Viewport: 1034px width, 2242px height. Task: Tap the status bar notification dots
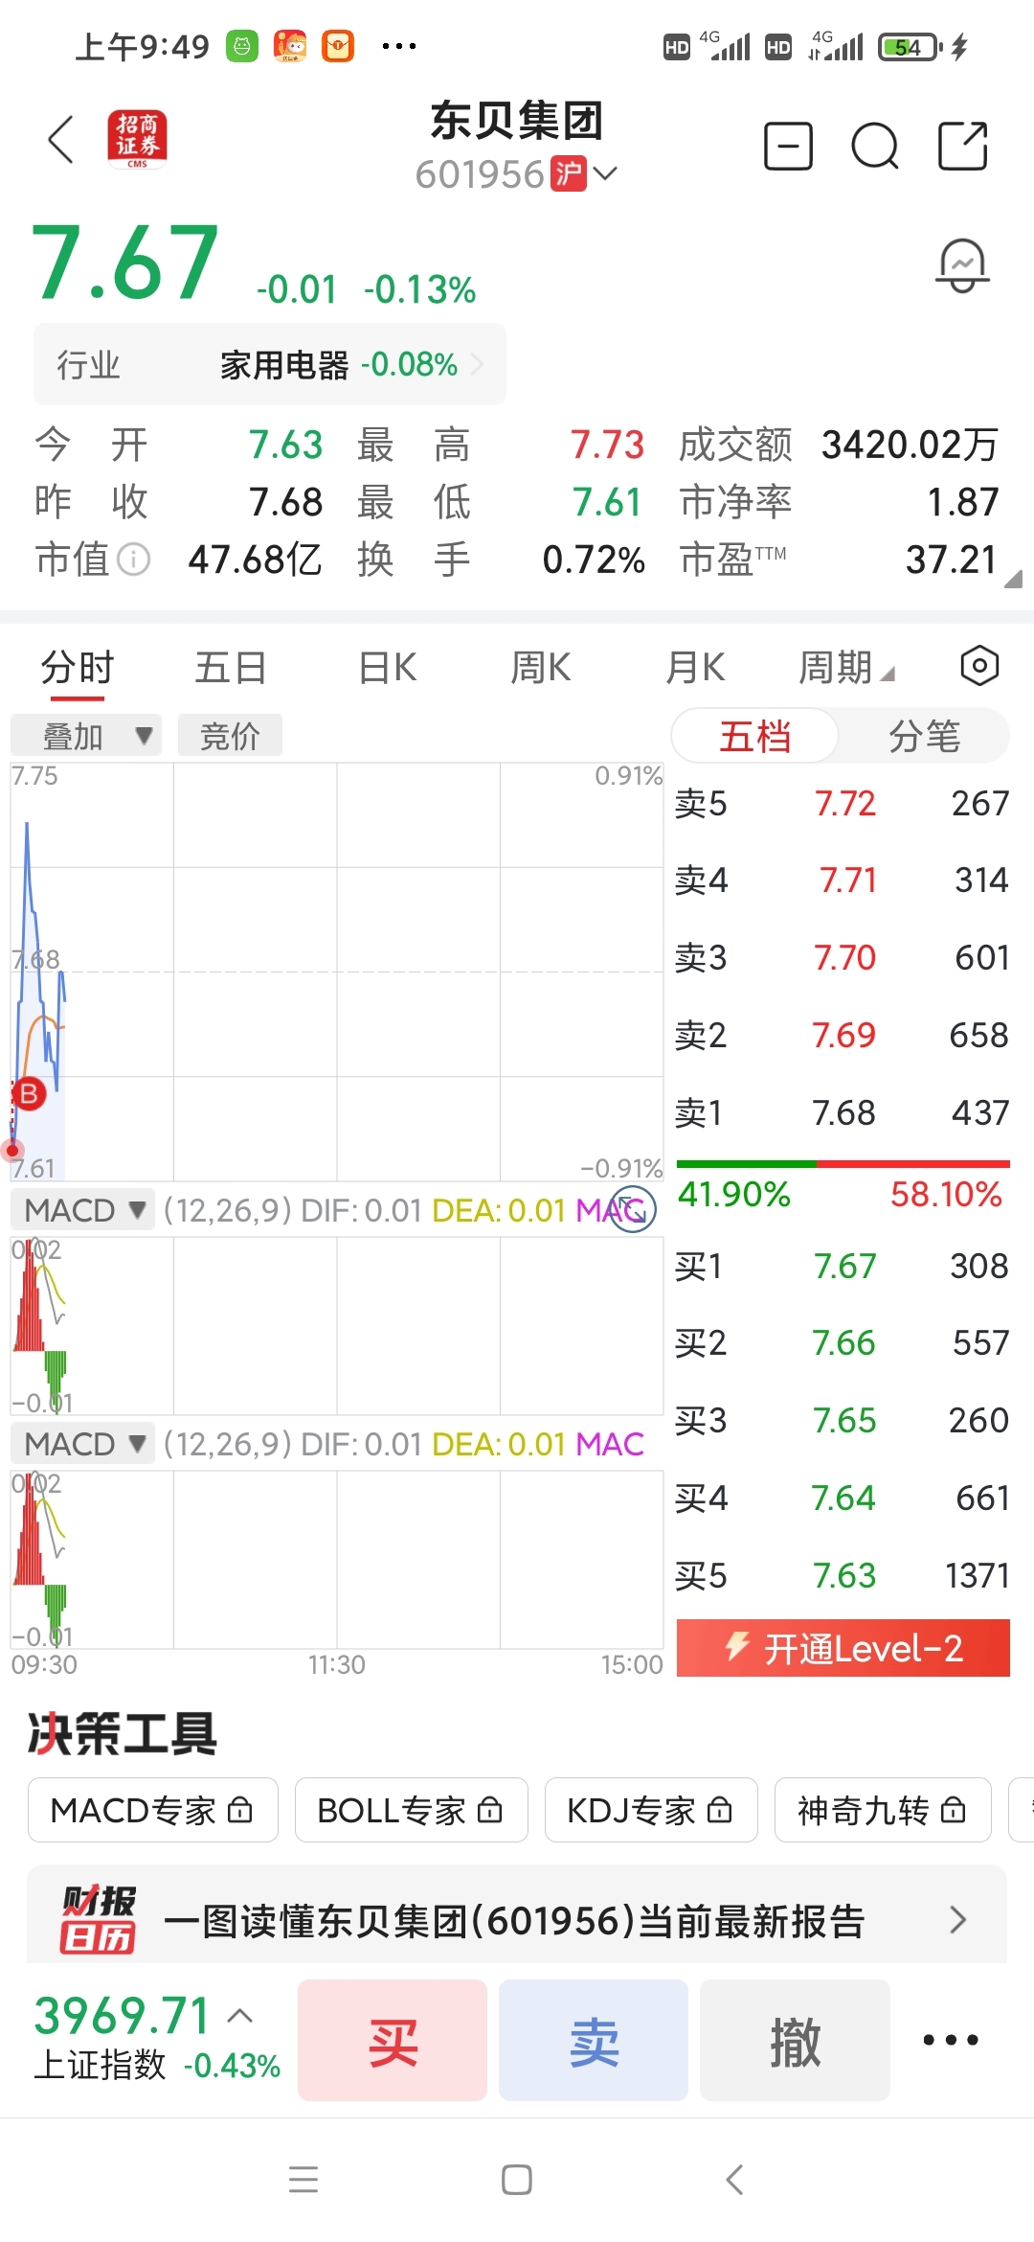tap(398, 45)
